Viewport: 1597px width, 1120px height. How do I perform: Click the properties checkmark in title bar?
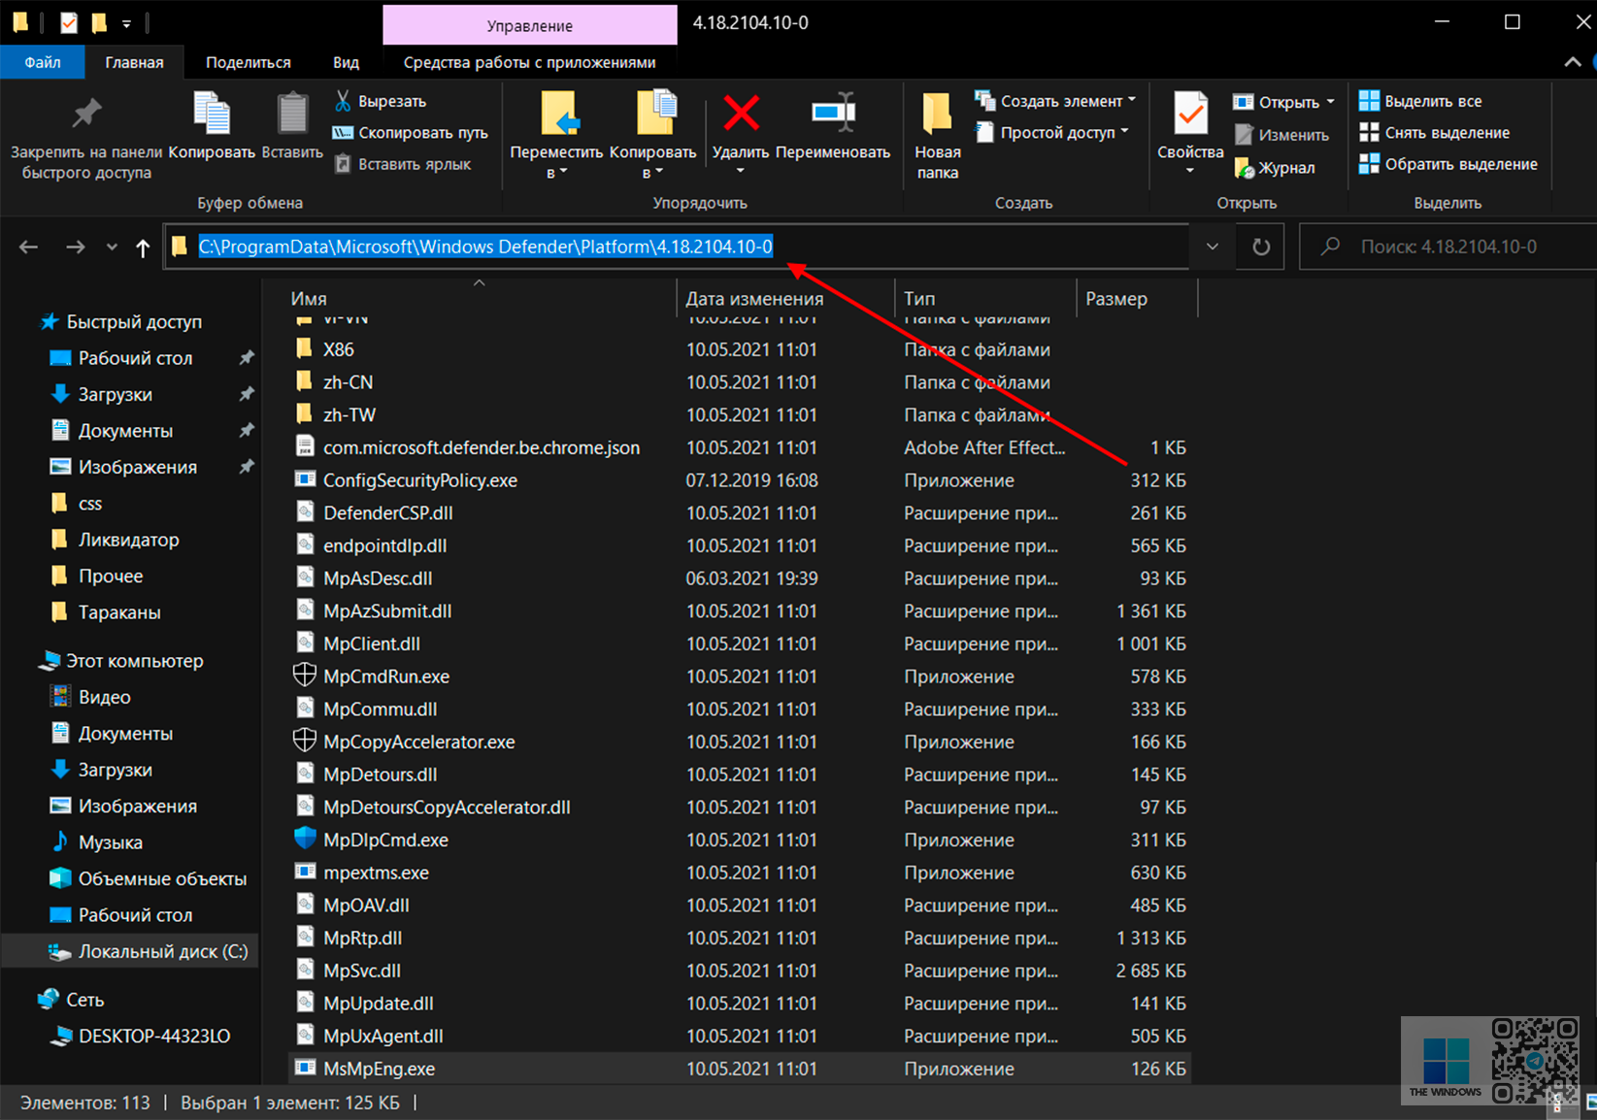coord(69,22)
